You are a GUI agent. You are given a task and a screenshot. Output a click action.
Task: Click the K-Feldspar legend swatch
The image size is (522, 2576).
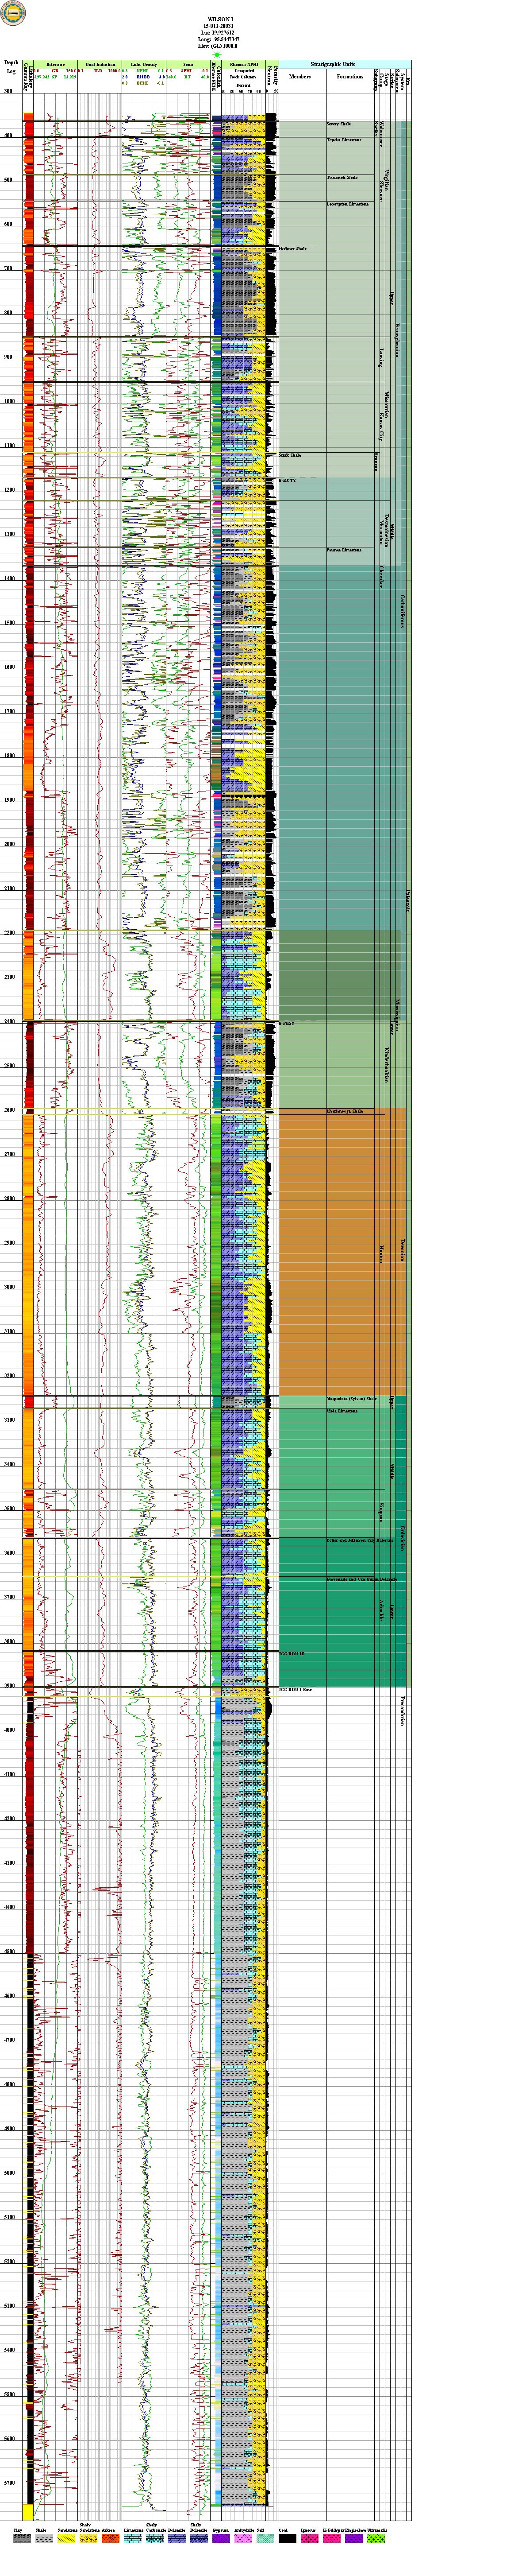coord(332,2539)
